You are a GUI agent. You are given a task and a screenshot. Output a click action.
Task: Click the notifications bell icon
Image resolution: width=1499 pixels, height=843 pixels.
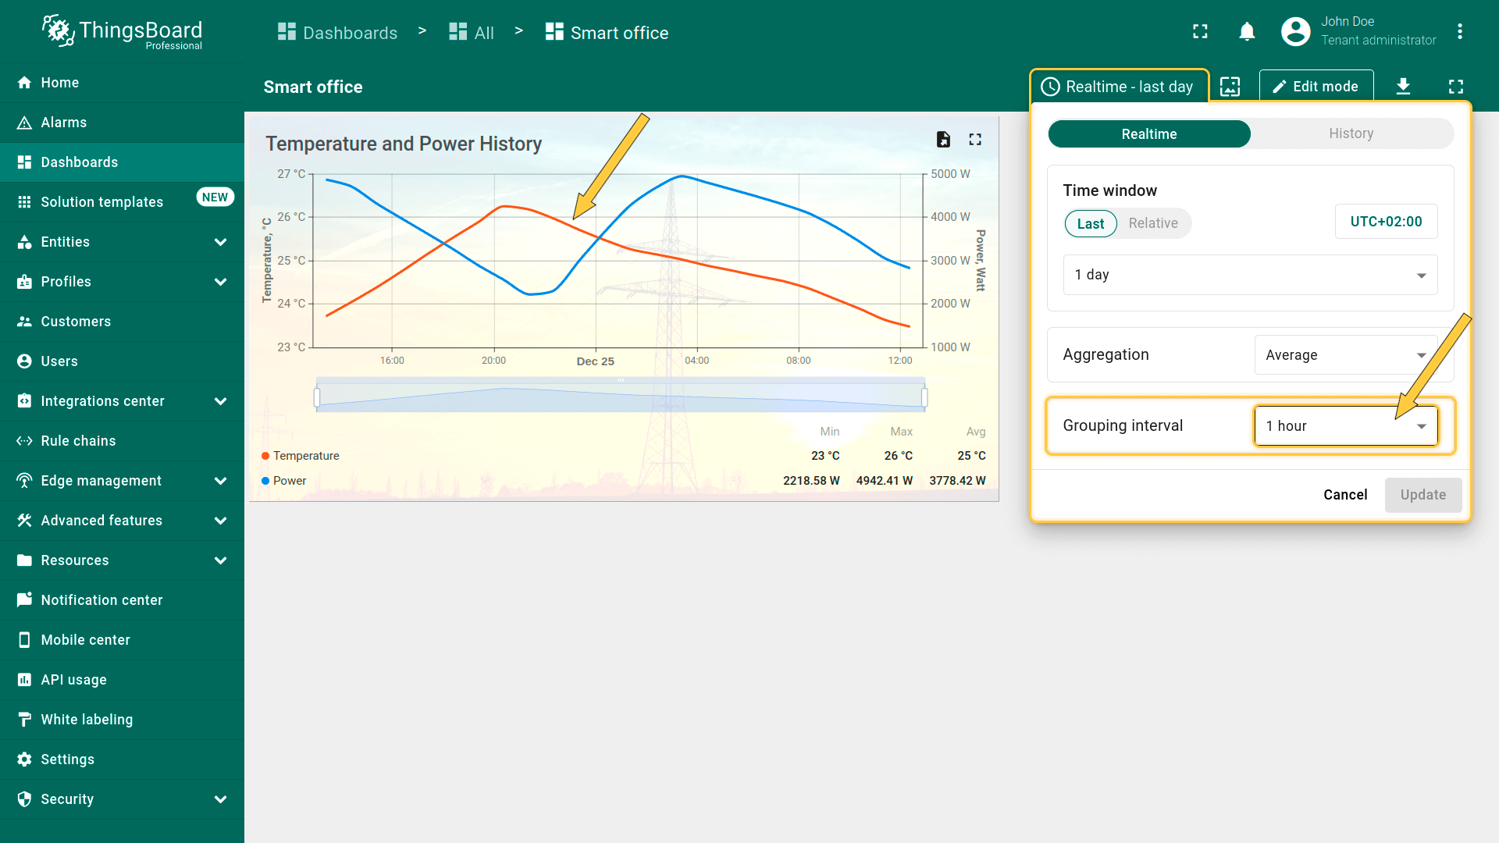[x=1247, y=32]
